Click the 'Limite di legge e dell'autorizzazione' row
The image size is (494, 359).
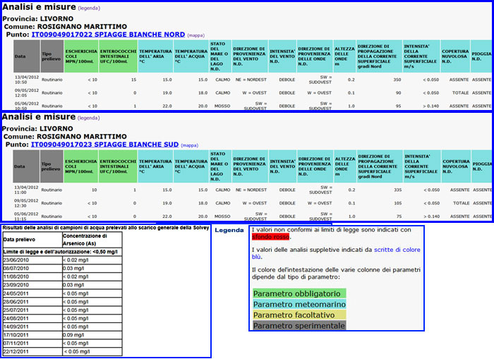click(x=61, y=252)
